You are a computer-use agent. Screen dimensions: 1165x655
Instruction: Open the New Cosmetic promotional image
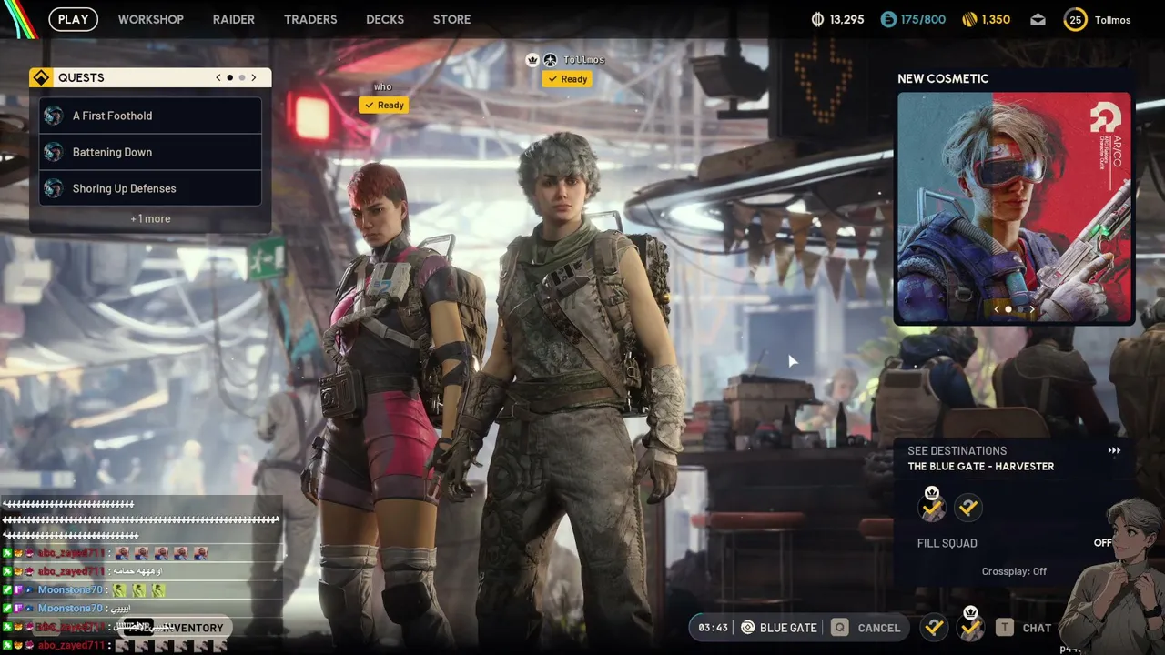click(x=1014, y=207)
